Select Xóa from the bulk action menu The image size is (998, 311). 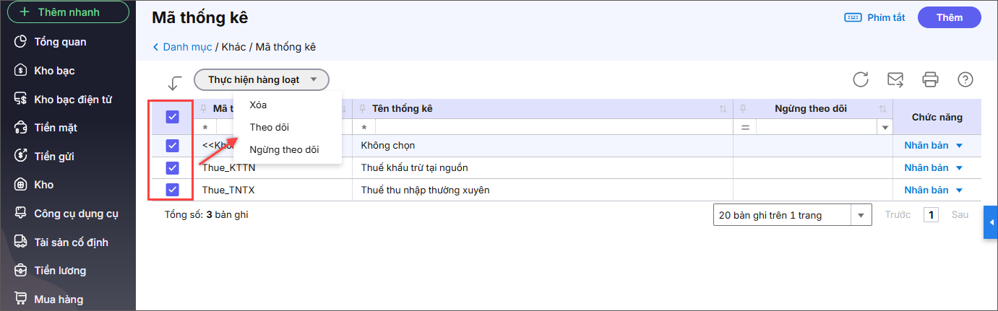pos(258,105)
